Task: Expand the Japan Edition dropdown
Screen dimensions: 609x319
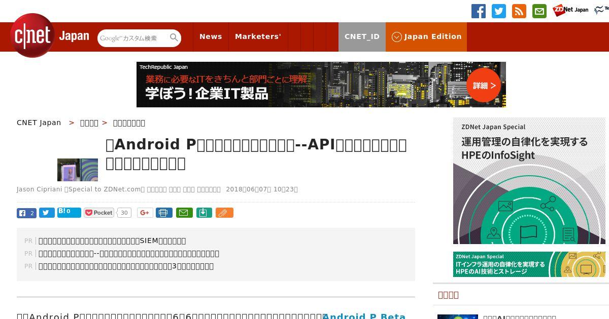Action: pyautogui.click(x=426, y=36)
